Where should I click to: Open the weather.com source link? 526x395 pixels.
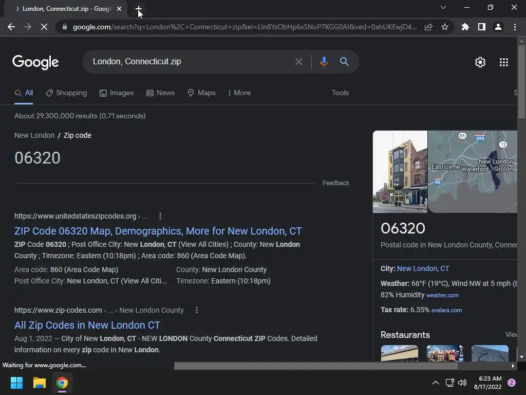(x=442, y=296)
